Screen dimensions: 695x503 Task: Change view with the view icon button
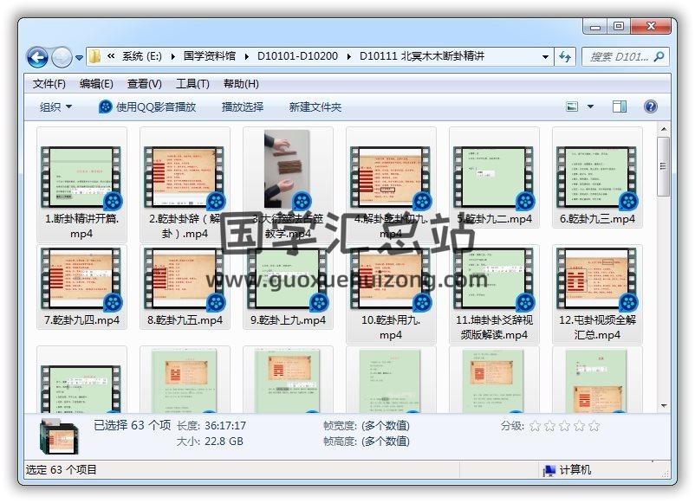(x=572, y=106)
